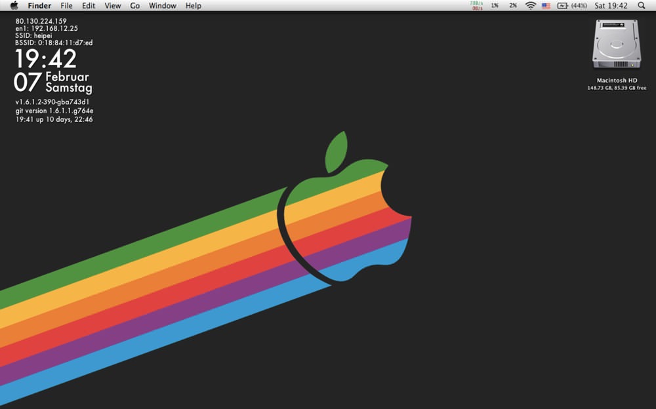The height and width of the screenshot is (409, 656).
Task: Open the File menu
Action: point(66,5)
